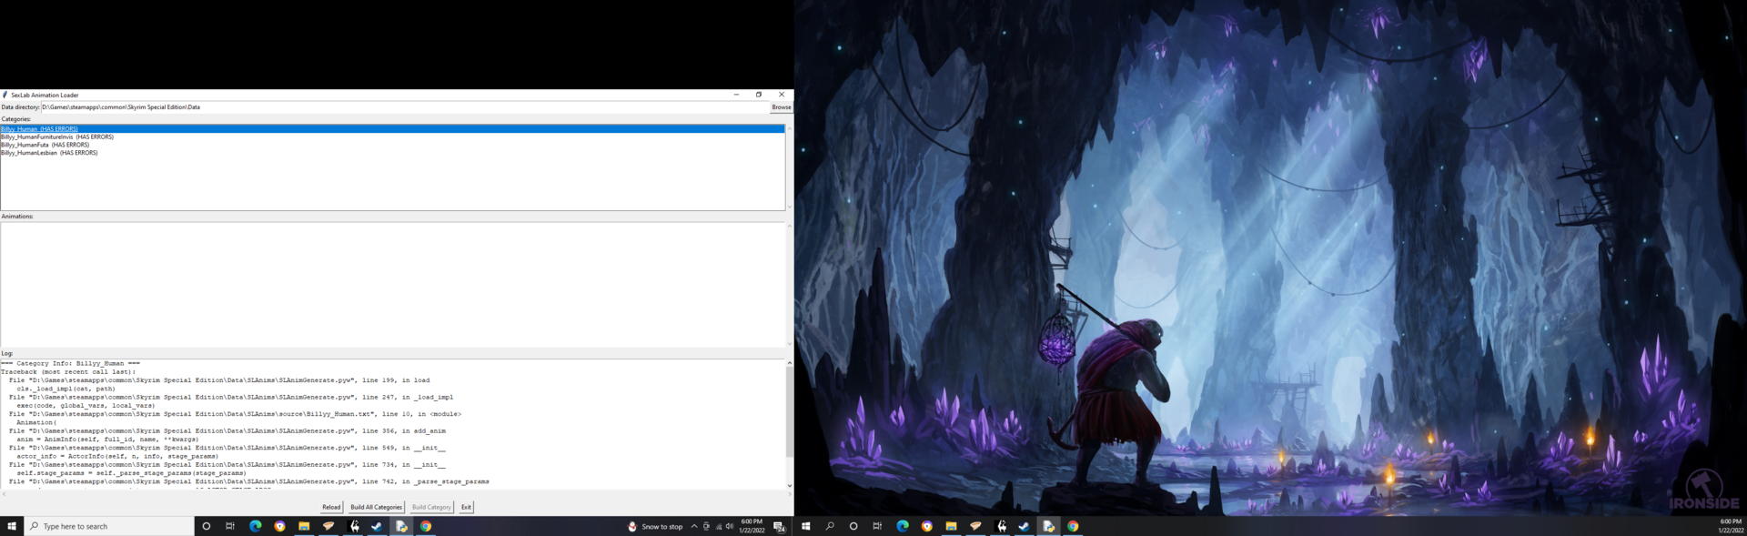Click the feather app icon in title bar
The width and height of the screenshot is (1747, 536).
tap(5, 95)
